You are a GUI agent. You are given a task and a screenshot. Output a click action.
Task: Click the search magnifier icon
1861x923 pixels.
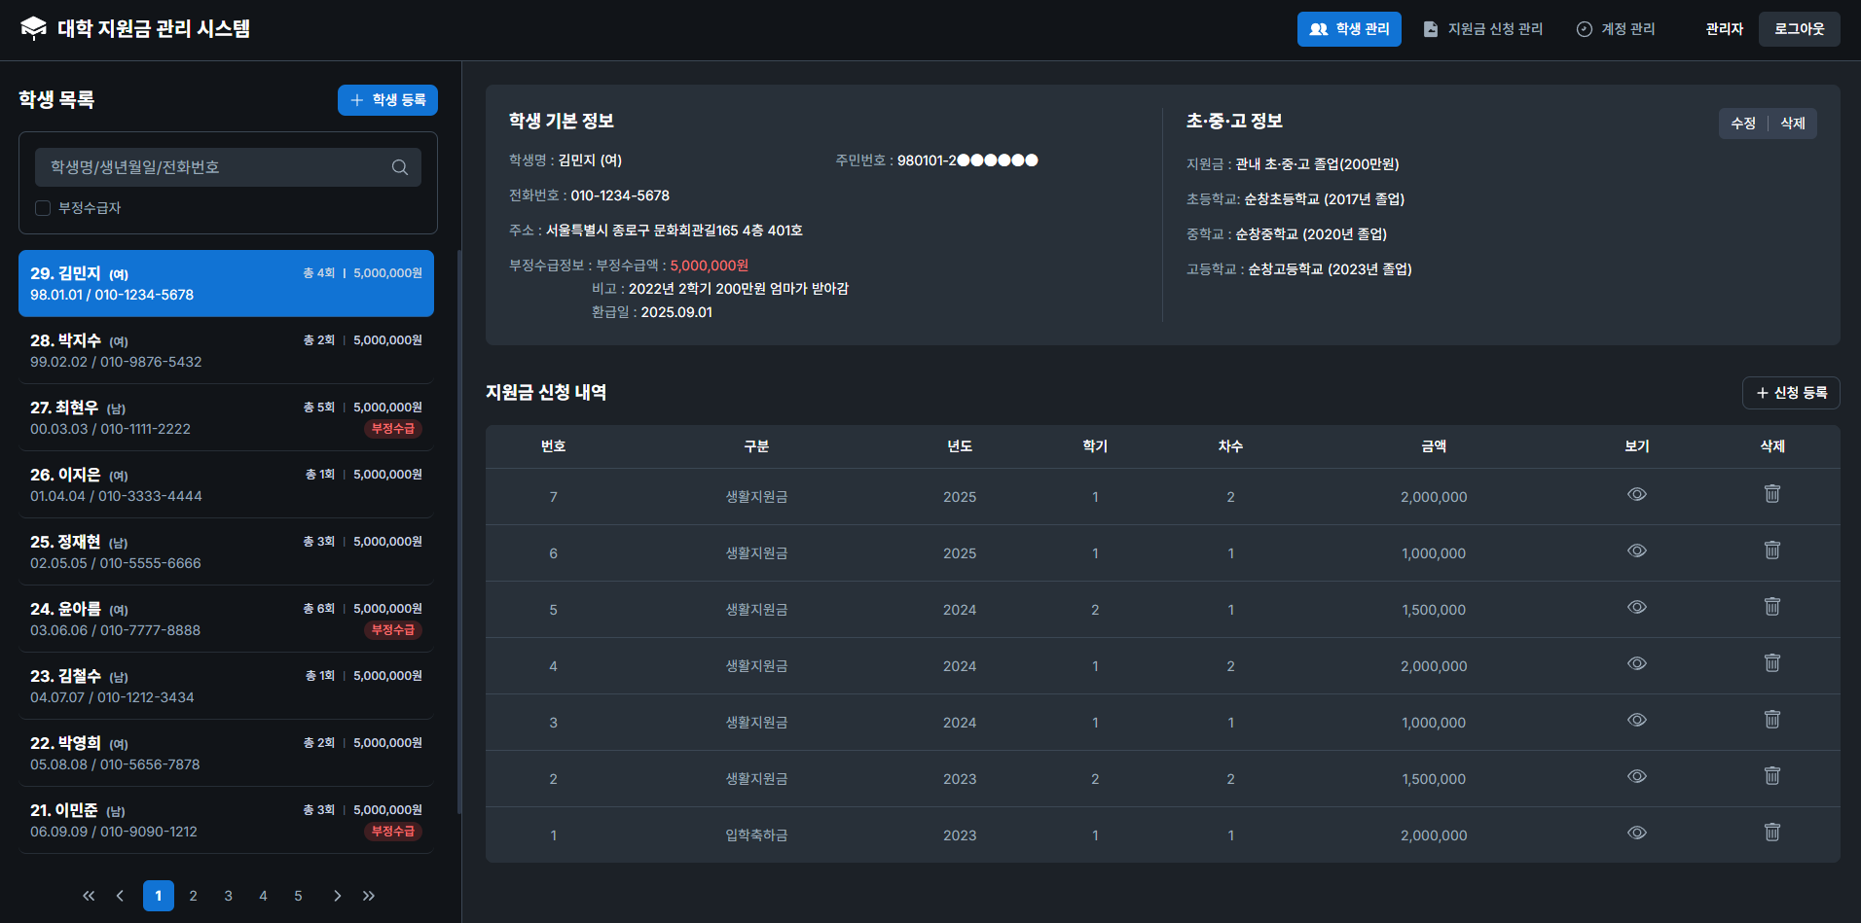click(x=400, y=166)
